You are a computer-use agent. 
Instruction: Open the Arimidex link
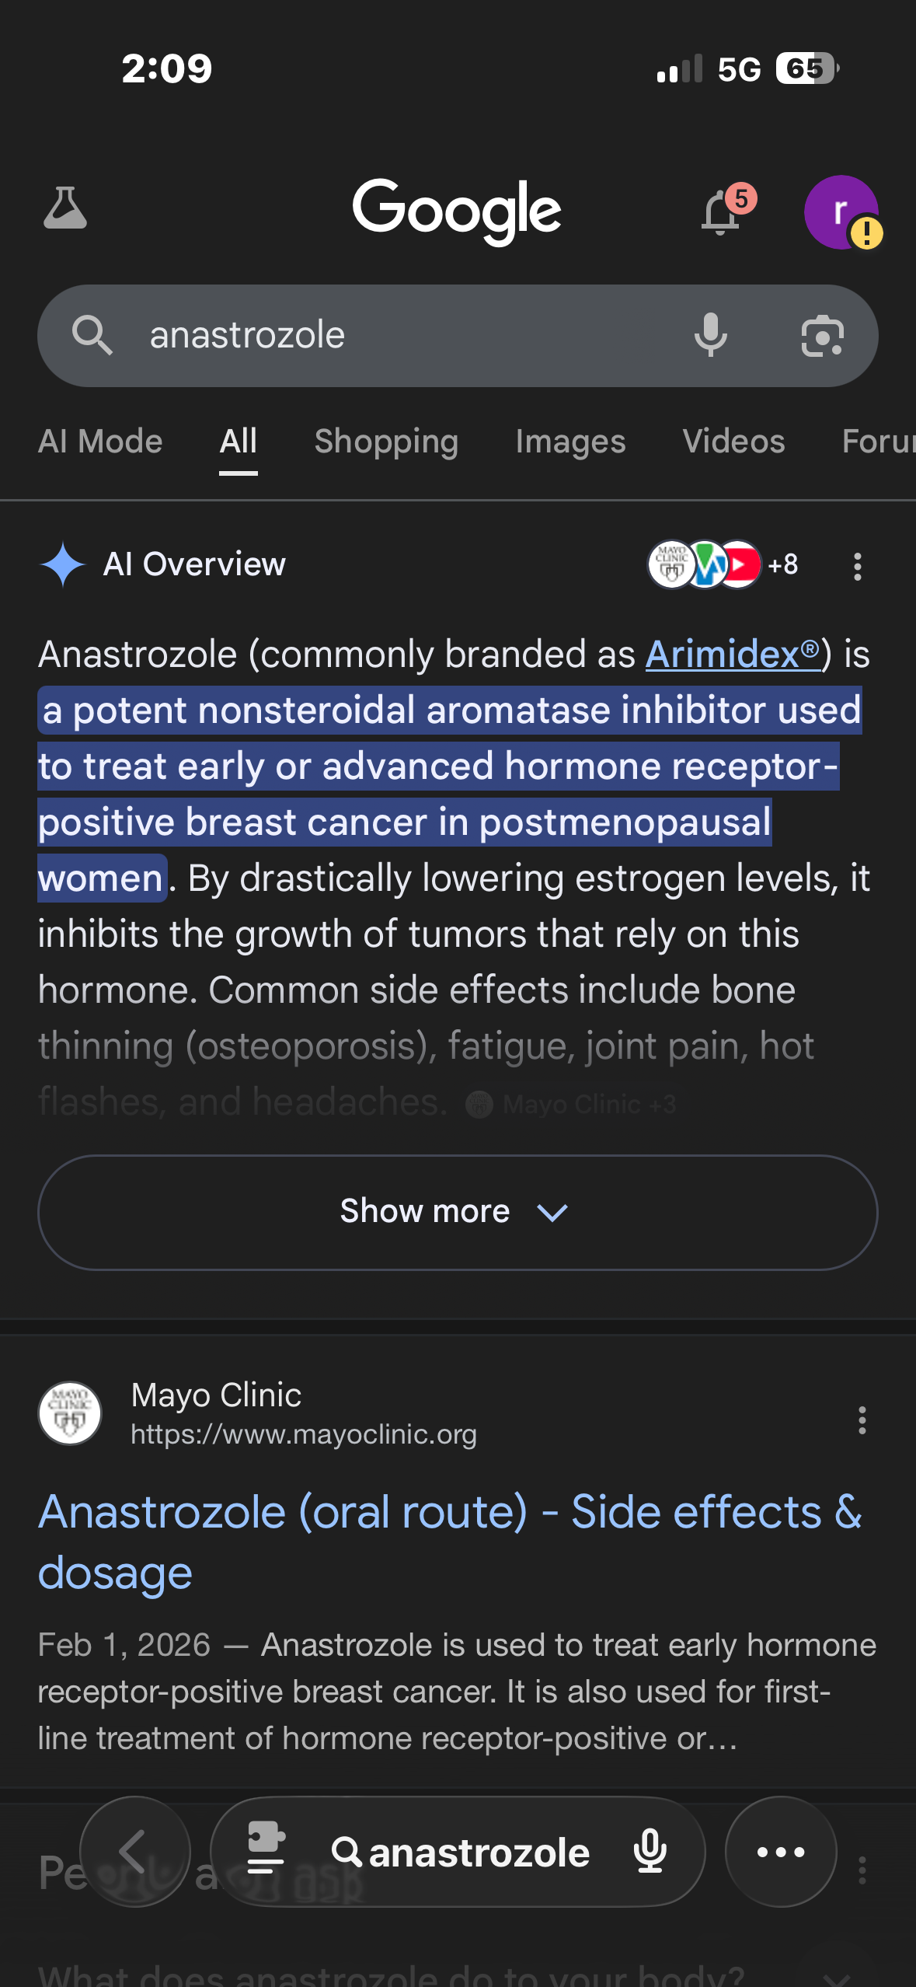point(732,655)
